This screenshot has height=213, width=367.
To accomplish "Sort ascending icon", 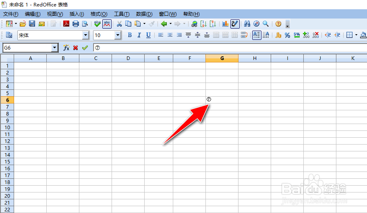I will pos(203,24).
